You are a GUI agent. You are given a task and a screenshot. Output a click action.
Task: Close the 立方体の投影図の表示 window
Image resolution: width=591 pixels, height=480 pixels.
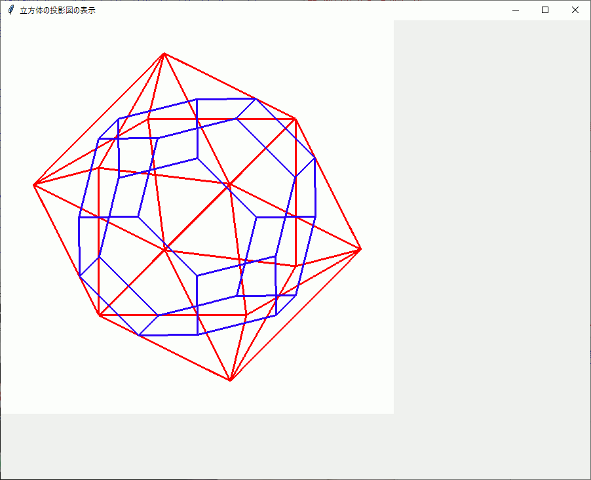coord(575,10)
